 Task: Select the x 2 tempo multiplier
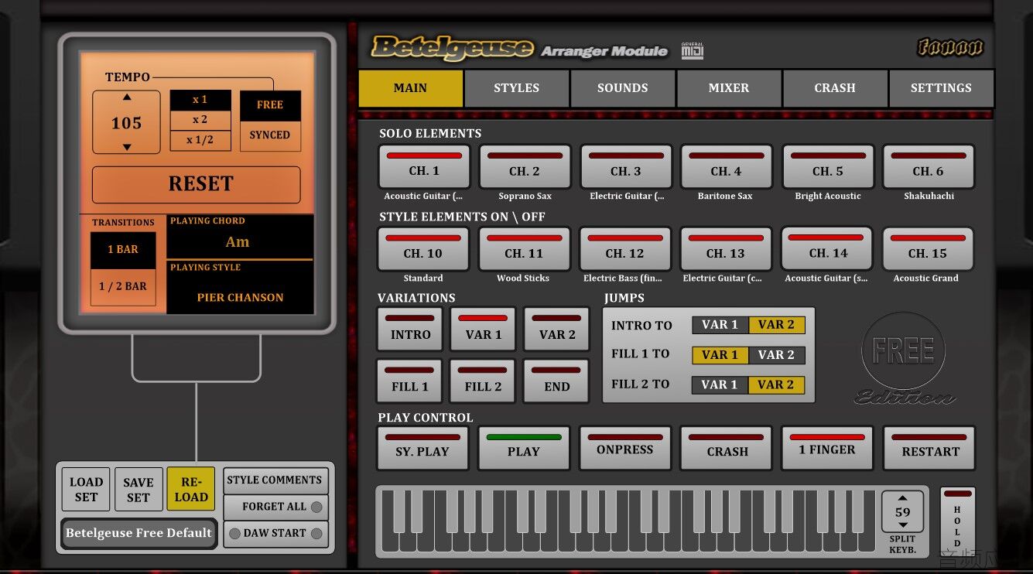pyautogui.click(x=200, y=120)
